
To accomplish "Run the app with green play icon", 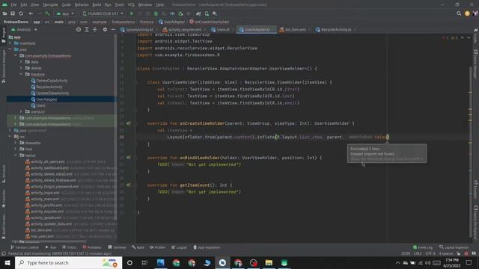I will click(132, 13).
